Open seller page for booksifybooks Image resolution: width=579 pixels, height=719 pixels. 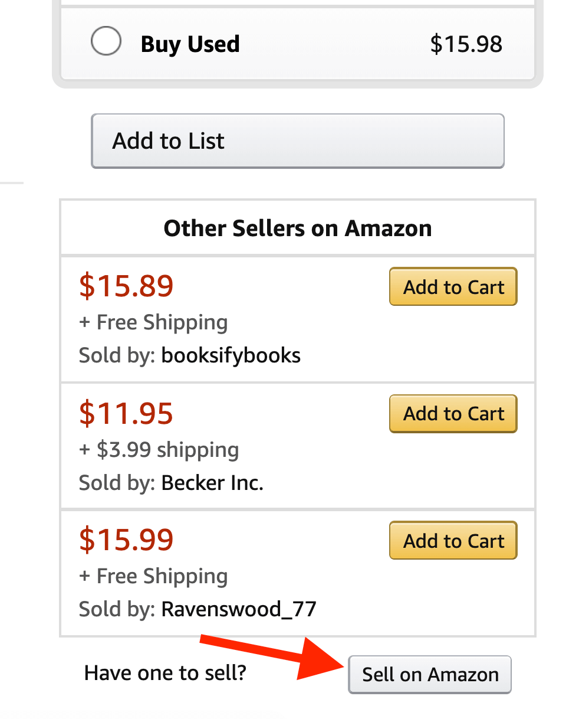(x=231, y=355)
